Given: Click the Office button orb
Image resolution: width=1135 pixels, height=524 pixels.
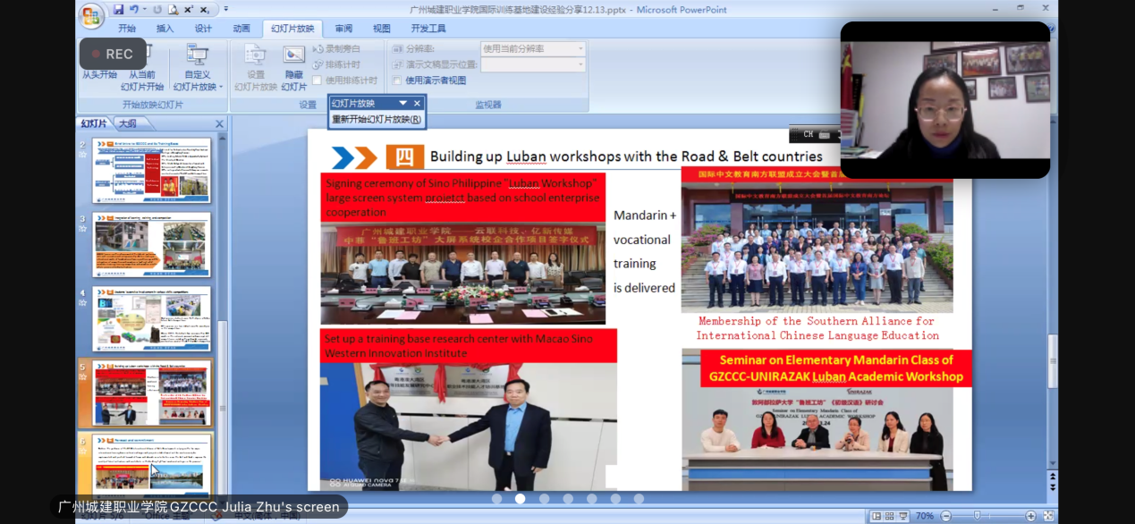Looking at the screenshot, I should point(91,15).
